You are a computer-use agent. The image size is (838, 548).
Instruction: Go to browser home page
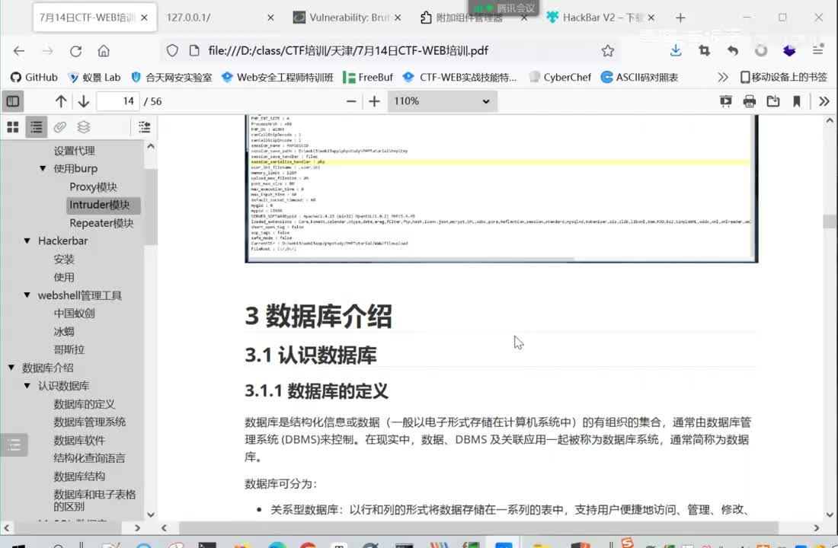click(104, 51)
